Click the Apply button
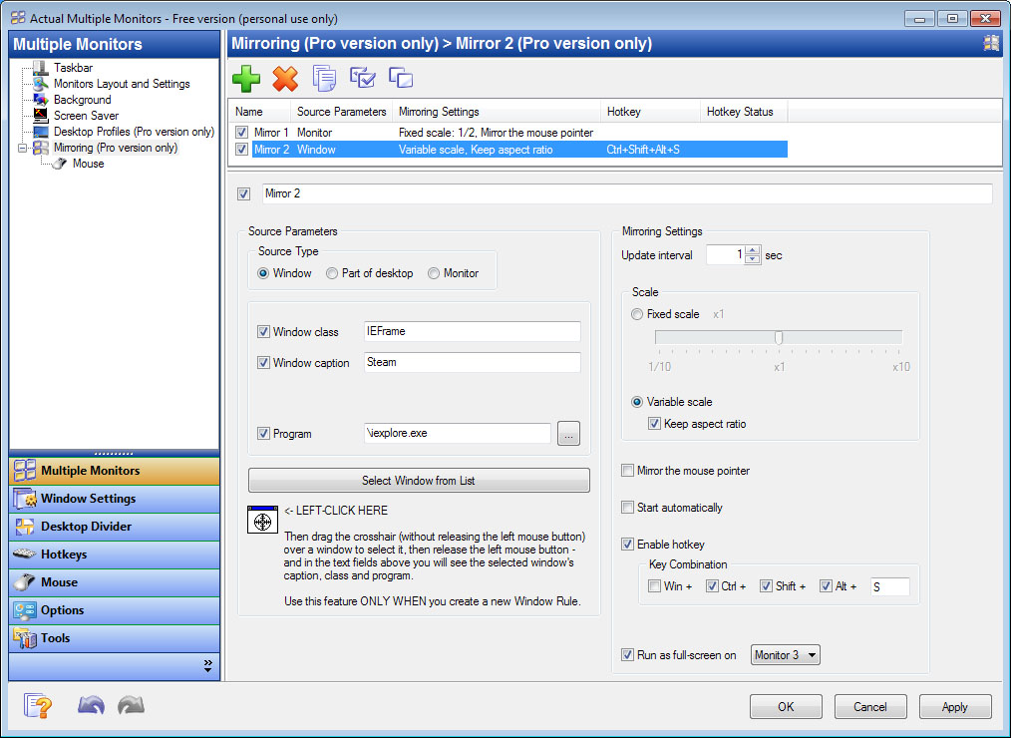This screenshot has height=738, width=1011. point(954,706)
